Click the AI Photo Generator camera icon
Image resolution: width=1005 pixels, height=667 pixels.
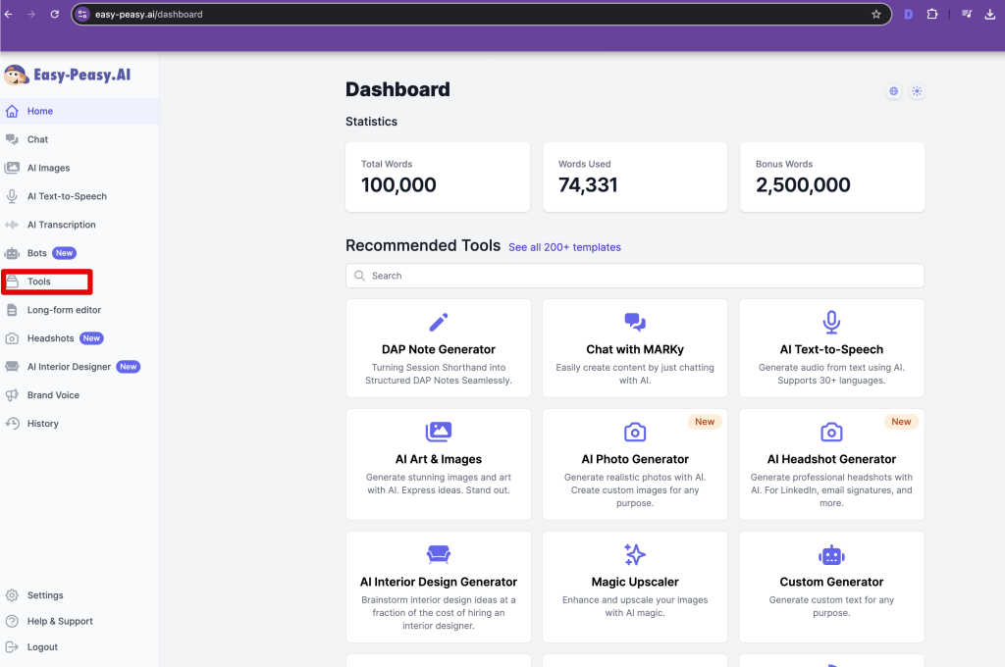point(635,432)
